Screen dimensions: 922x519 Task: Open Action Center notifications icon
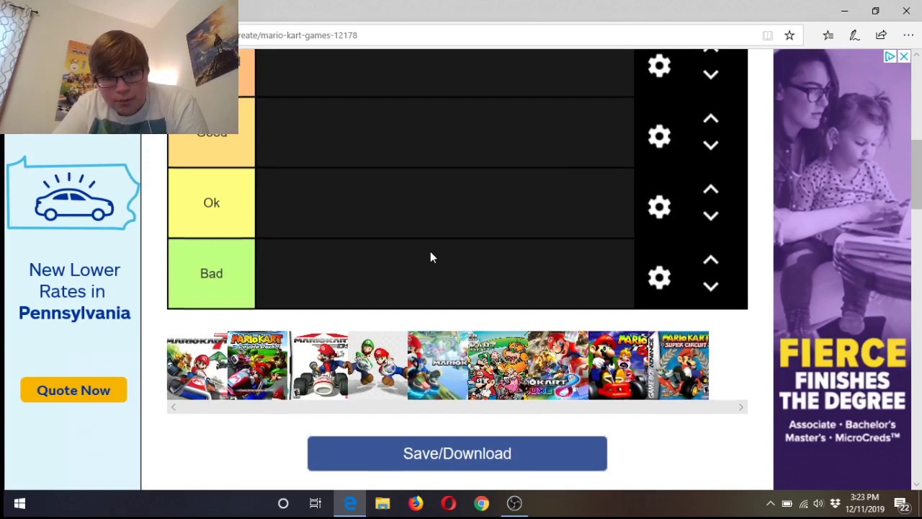[902, 504]
